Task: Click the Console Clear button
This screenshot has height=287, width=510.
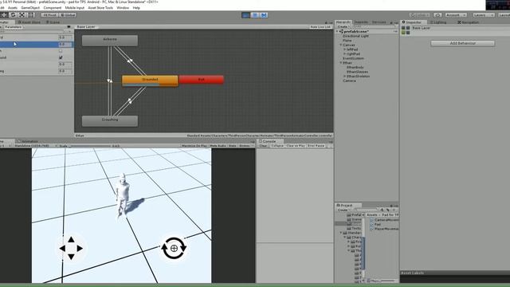Action: tap(263, 146)
